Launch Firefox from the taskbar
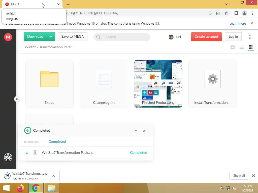Image resolution: width=258 pixels, height=193 pixels. click(20, 188)
